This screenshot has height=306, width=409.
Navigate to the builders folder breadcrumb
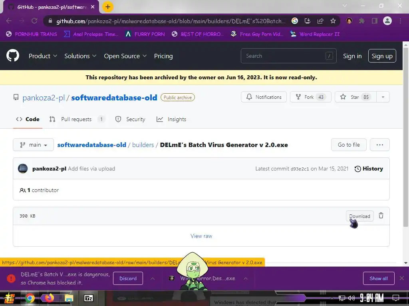coord(143,145)
